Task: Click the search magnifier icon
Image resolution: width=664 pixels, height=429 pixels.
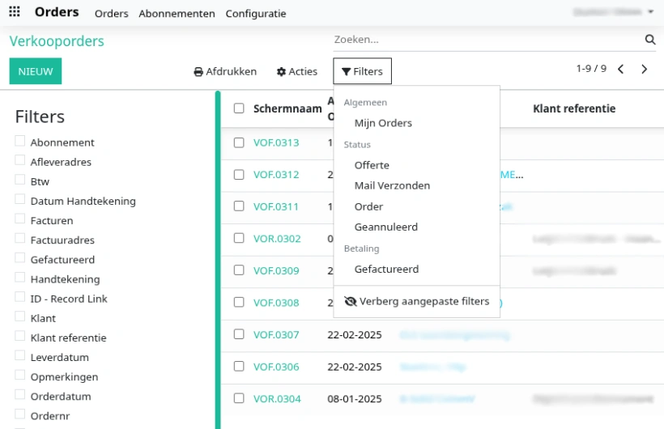Action: [x=650, y=40]
